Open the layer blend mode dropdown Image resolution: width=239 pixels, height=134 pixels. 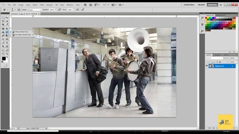214,58
